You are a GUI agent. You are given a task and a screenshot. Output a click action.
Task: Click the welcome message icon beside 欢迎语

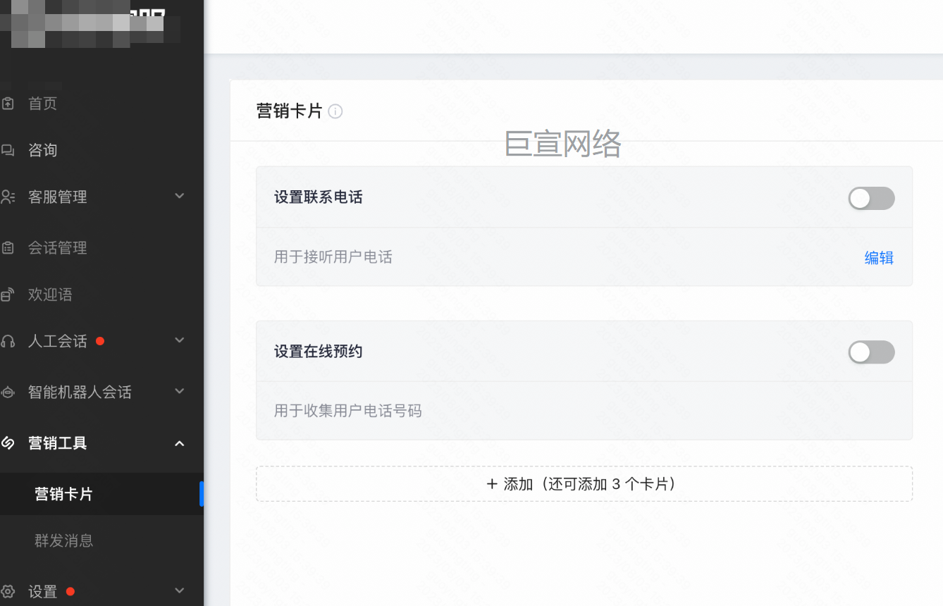click(8, 295)
